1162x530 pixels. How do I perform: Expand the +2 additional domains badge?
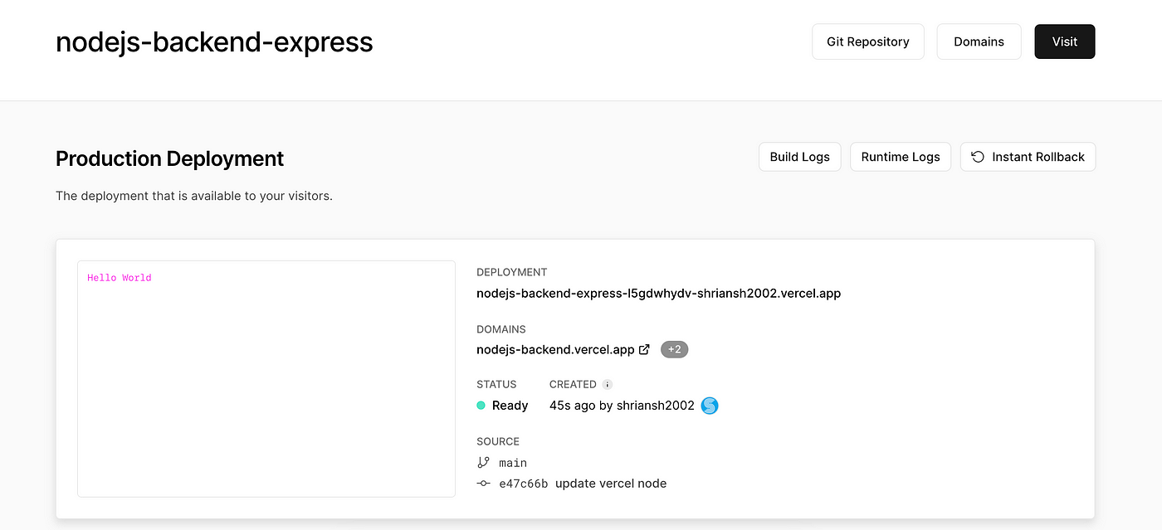click(x=675, y=349)
